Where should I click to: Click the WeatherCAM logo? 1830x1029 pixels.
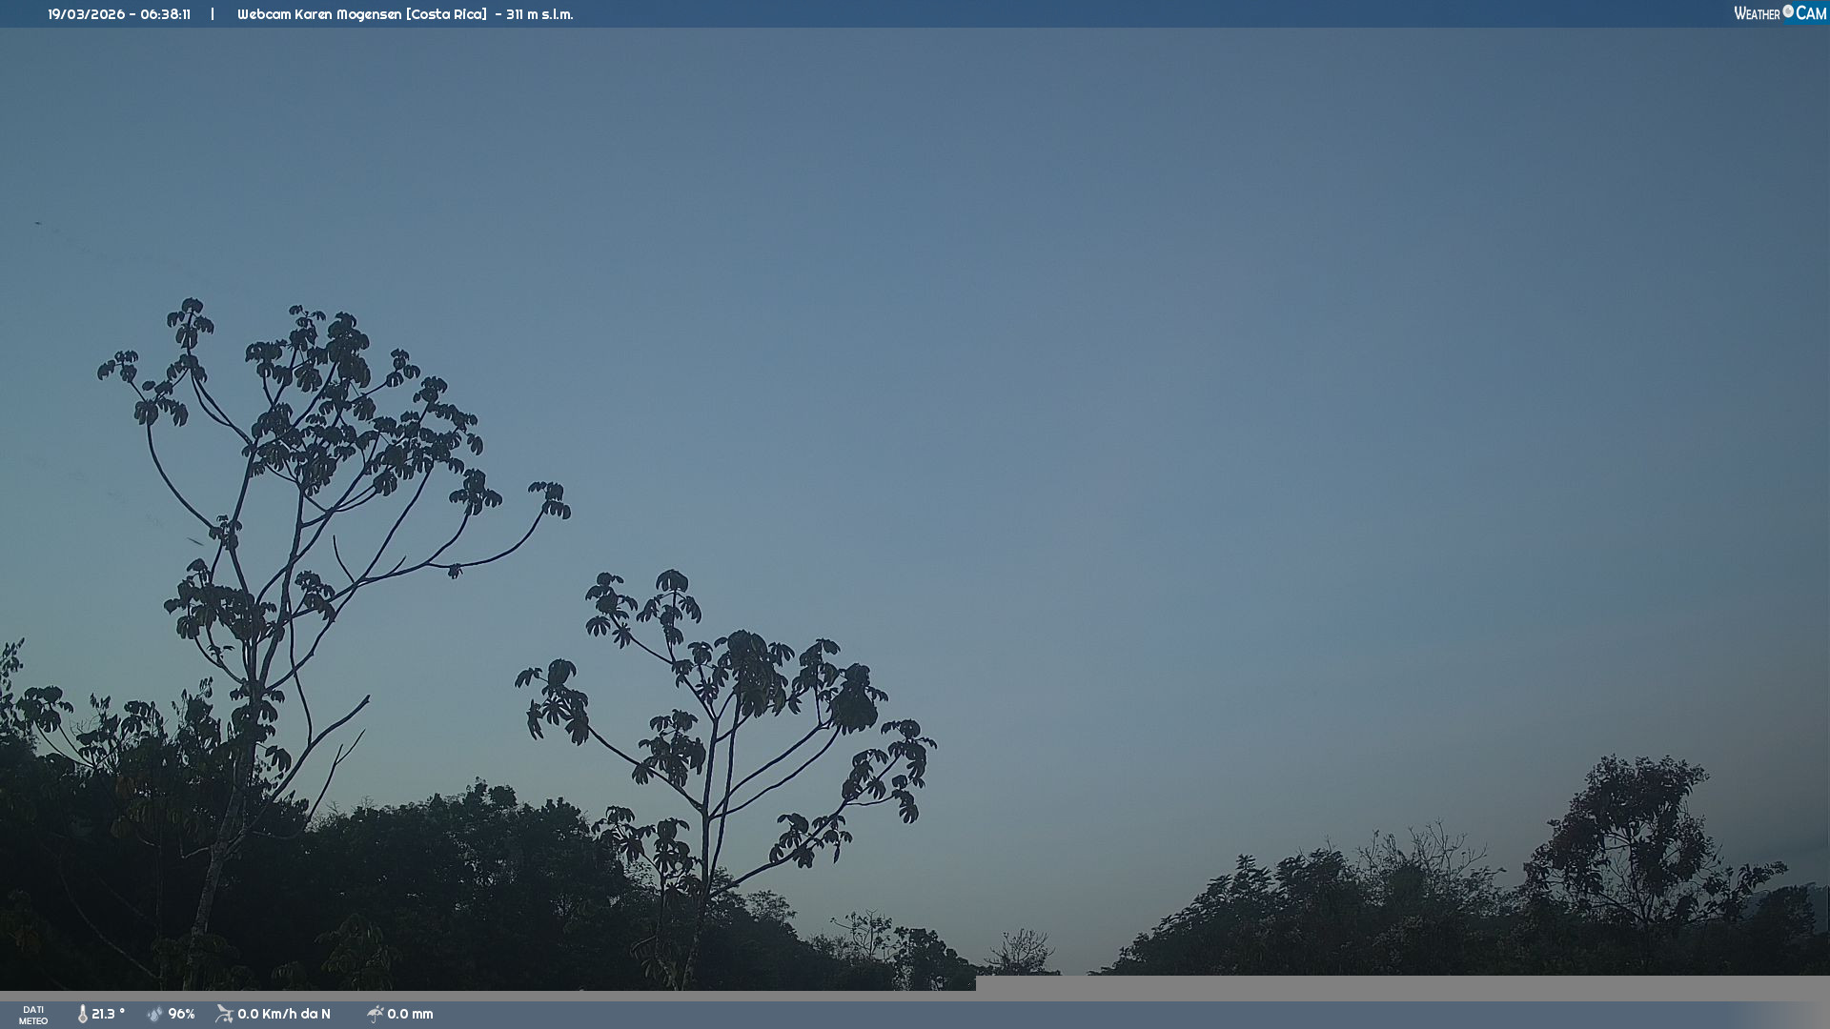(1779, 13)
